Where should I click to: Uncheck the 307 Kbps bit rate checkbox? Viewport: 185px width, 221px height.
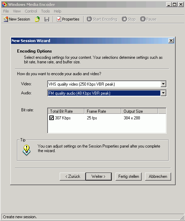pyautogui.click(x=51, y=118)
